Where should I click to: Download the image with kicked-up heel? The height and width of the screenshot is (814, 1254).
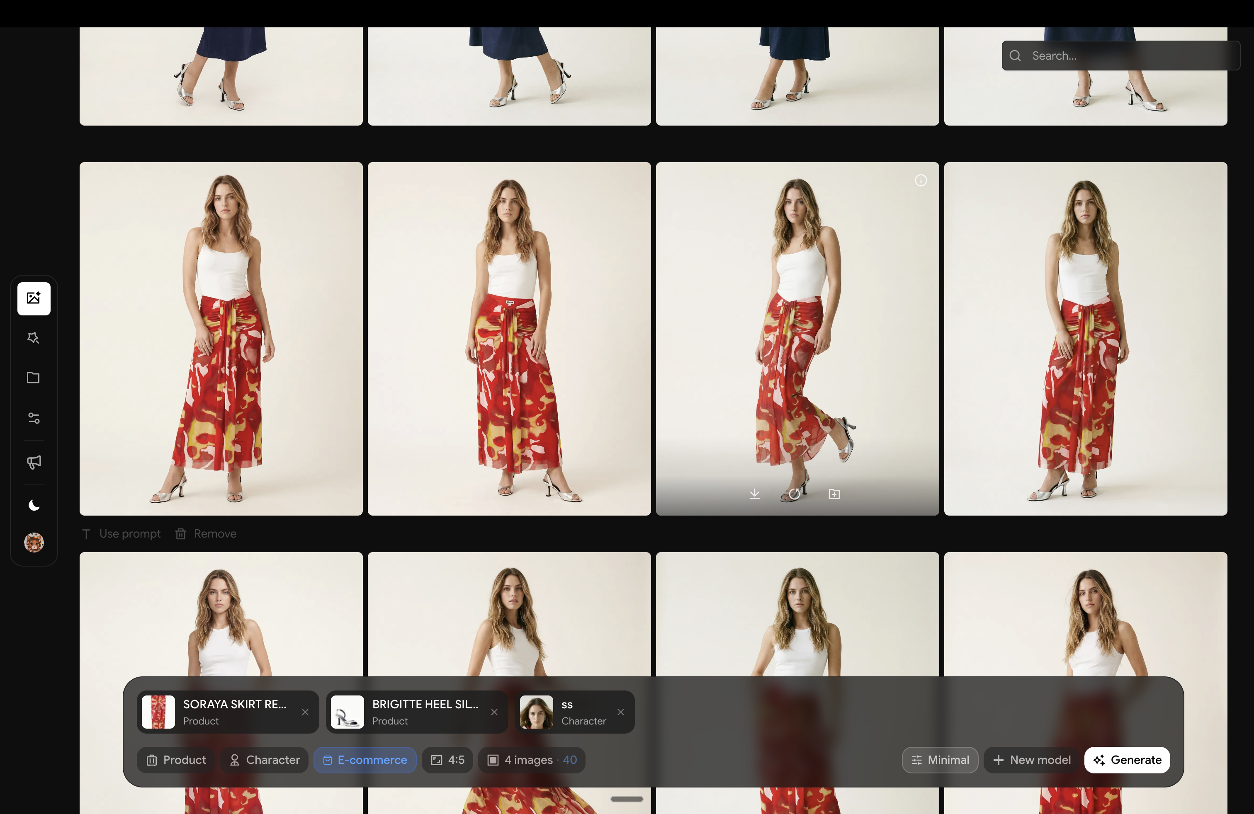[754, 494]
